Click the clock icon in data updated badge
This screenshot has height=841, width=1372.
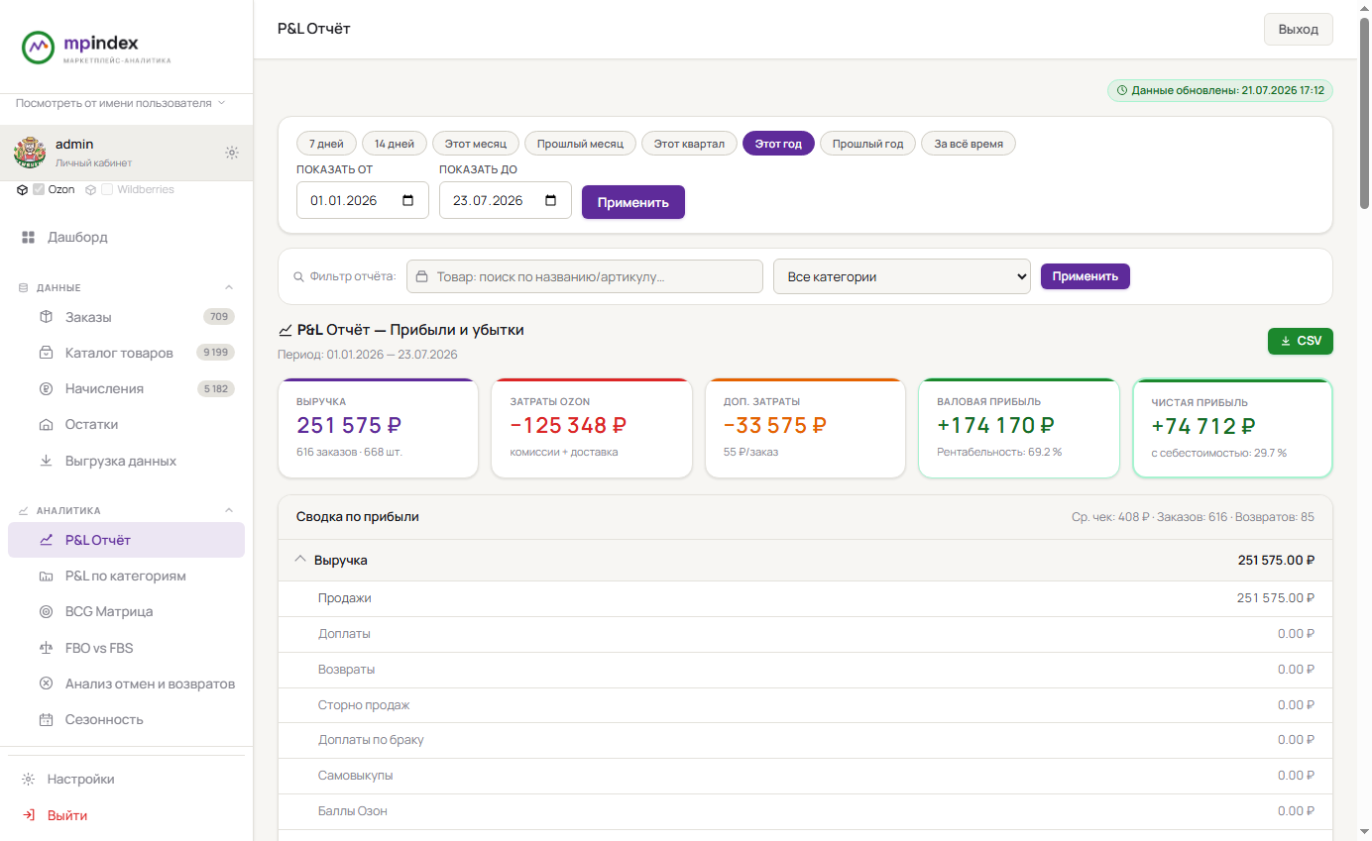click(x=1122, y=90)
